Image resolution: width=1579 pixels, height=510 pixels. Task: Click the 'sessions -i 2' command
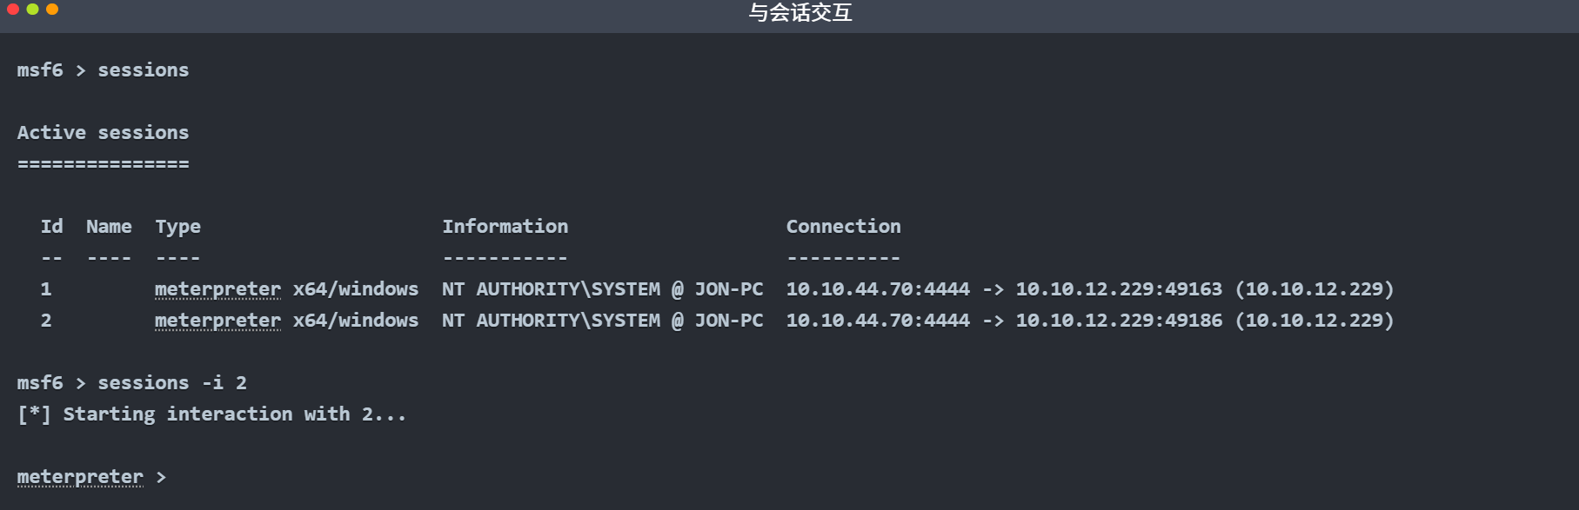pyautogui.click(x=172, y=383)
